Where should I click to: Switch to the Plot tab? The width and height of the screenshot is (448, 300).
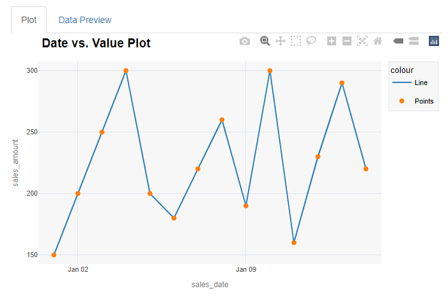click(x=29, y=20)
